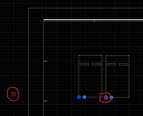Click the thin outer border's top-left corner
Screen dimensions: 143x116
click(29, 8)
